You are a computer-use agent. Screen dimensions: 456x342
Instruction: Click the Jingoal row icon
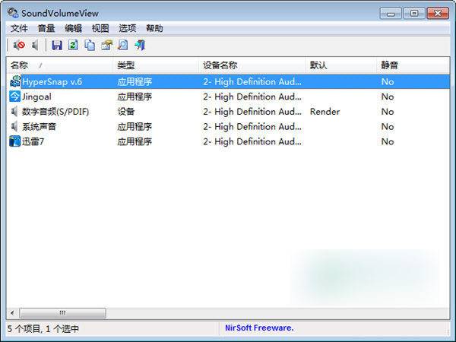15,97
